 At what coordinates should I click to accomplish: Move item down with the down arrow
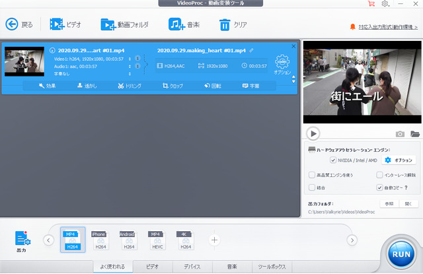[x=293, y=82]
